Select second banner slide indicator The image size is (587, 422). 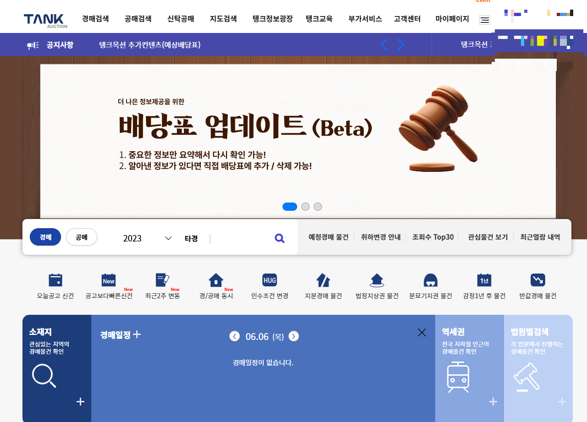[x=305, y=207]
